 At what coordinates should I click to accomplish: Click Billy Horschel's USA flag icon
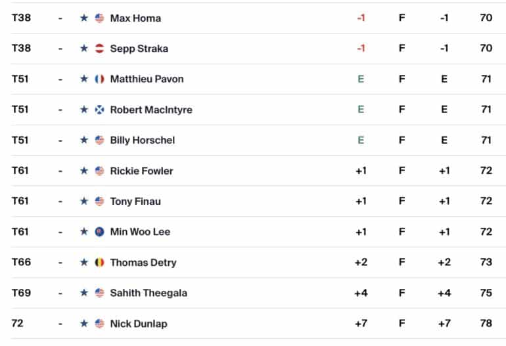click(99, 140)
